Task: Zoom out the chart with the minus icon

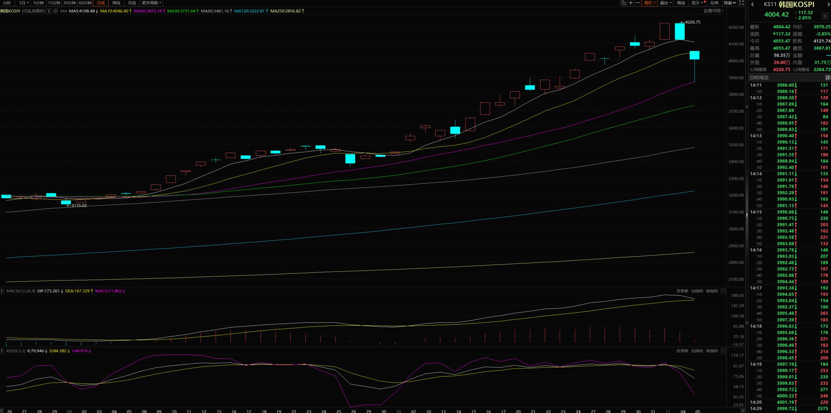Action: tap(638, 3)
